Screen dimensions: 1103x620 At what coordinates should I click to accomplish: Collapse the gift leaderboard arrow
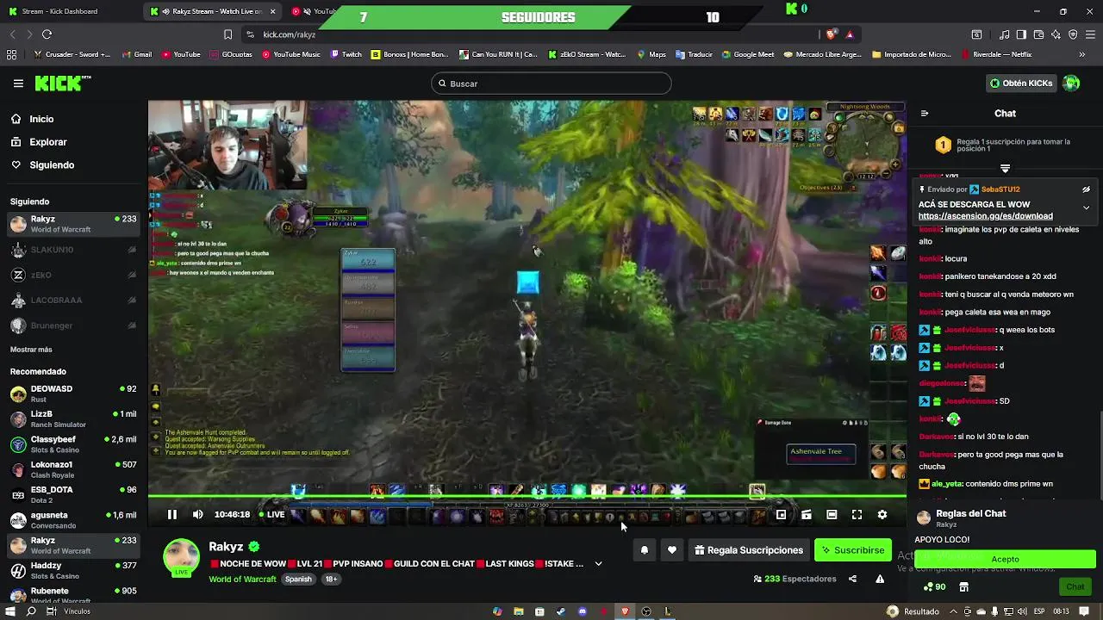pyautogui.click(x=1005, y=168)
